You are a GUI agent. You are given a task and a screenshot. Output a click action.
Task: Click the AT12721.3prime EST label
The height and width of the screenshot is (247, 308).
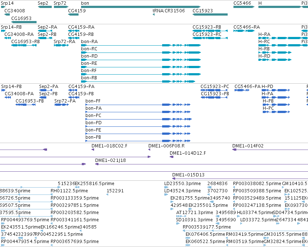coord(195,213)
